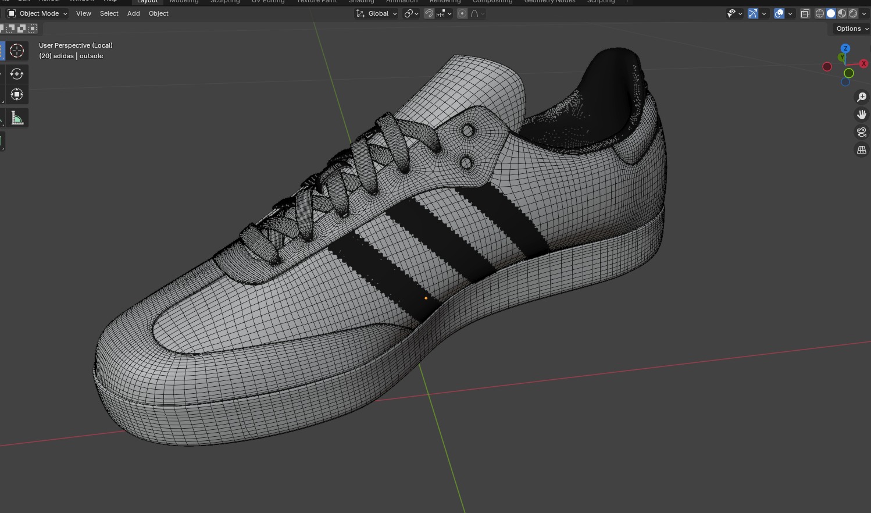Viewport: 871px width, 513px height.
Task: Open the Options dropdown
Action: [852, 28]
